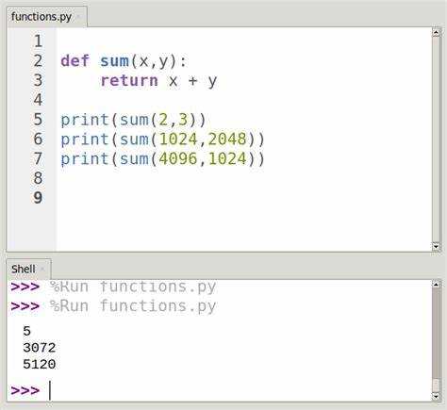Close the Shell panel tab
The image size is (447, 410).
click(x=42, y=270)
